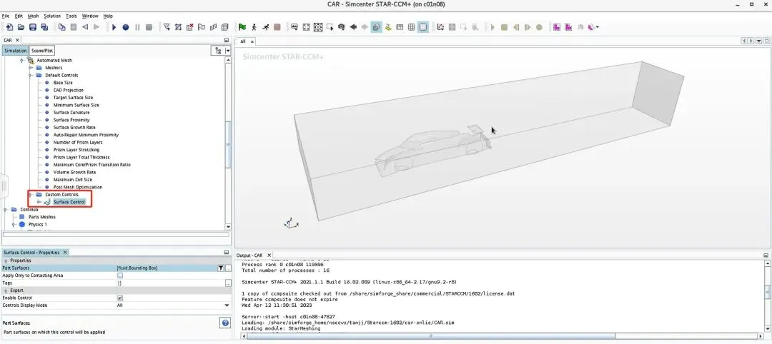Select the Volume Growth Rate item

tap(74, 173)
